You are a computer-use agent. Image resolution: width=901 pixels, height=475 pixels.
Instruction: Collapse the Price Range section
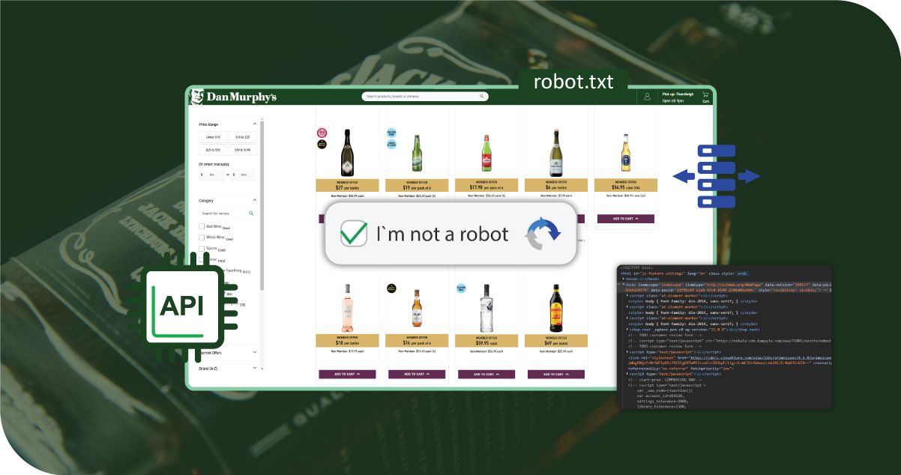(x=254, y=124)
